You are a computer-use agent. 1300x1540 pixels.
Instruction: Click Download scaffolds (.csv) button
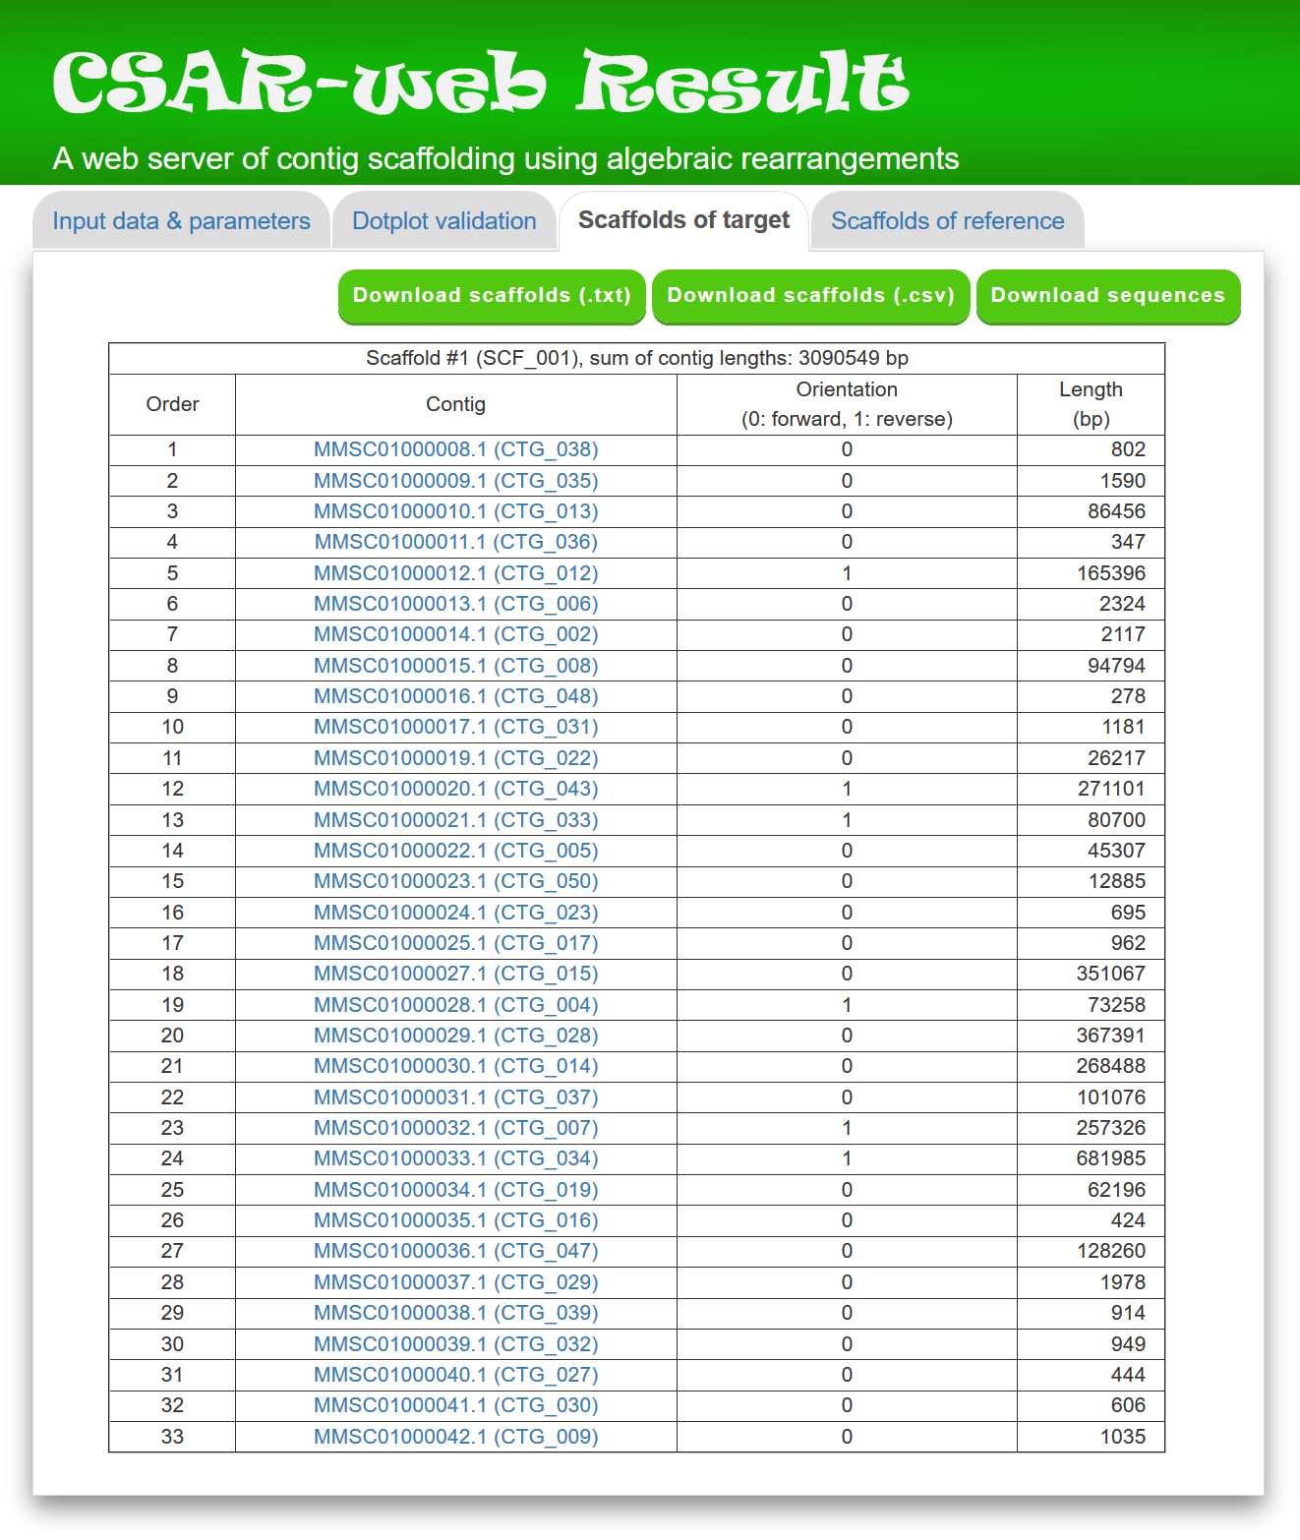pos(810,296)
